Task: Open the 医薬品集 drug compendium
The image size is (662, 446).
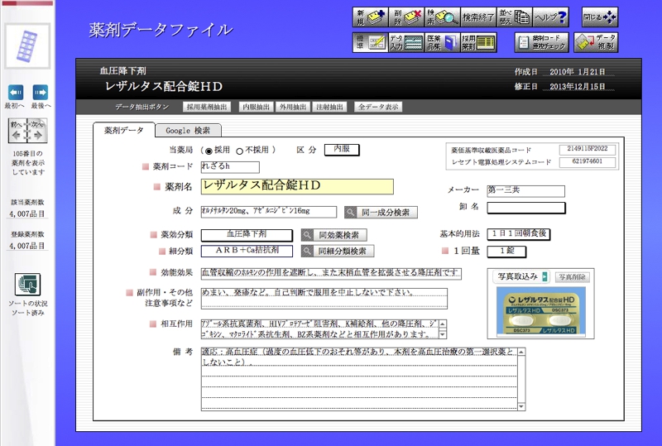Action: (442, 42)
